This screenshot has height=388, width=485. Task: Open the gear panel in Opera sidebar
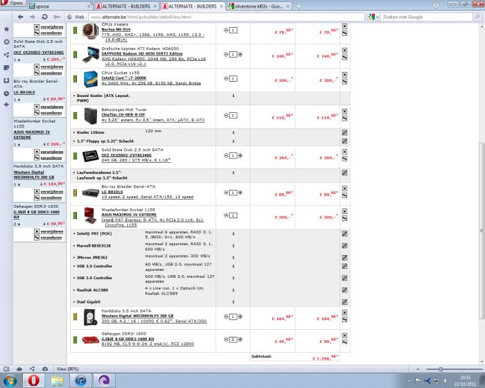pos(6,42)
